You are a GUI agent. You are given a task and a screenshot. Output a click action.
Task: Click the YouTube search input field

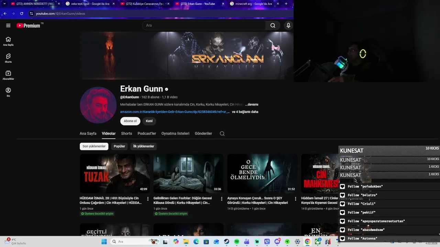pos(204,25)
